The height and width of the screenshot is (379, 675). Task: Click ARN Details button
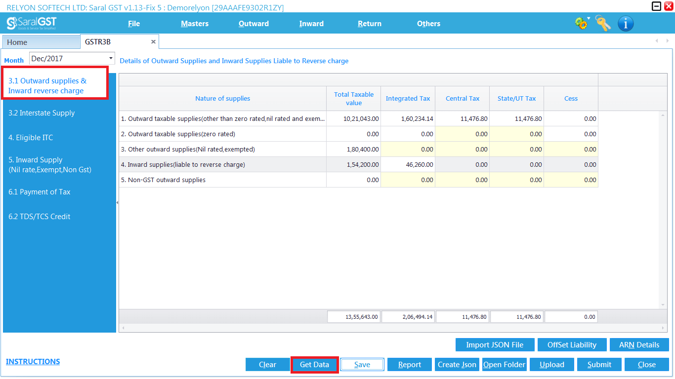pyautogui.click(x=639, y=345)
